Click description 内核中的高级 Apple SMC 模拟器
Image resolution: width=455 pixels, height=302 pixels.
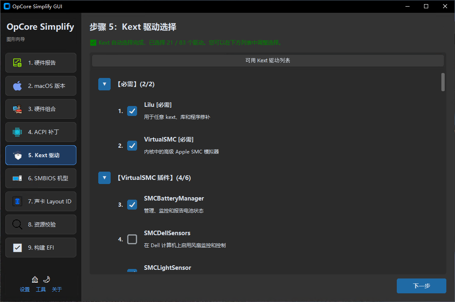(181, 152)
